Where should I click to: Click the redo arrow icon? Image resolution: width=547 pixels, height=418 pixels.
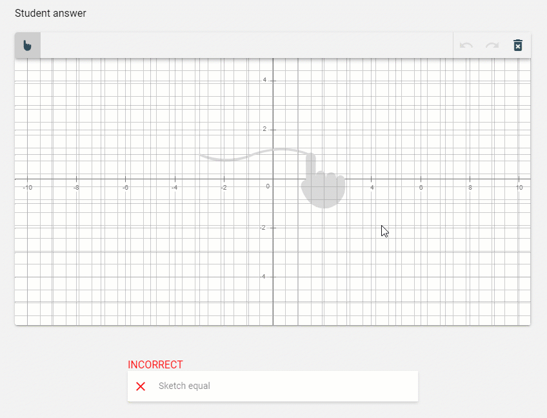coord(492,45)
